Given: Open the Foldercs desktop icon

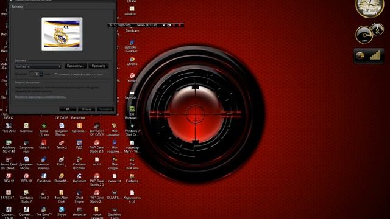Looking at the screenshot, I should 132,178.
